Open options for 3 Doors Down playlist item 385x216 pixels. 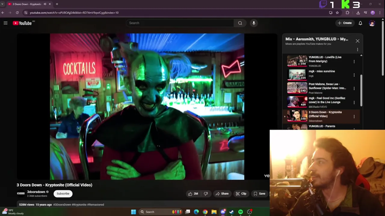tap(354, 116)
